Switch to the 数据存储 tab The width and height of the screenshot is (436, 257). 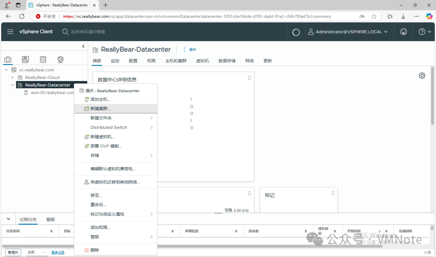227,61
